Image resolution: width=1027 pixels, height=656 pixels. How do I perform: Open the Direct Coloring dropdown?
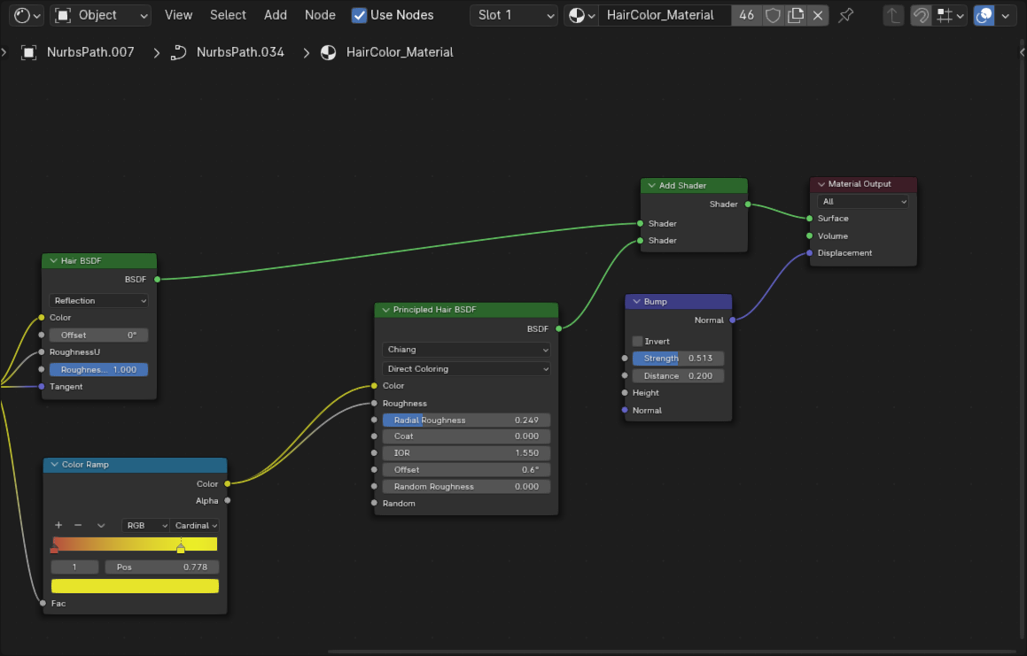(x=466, y=368)
